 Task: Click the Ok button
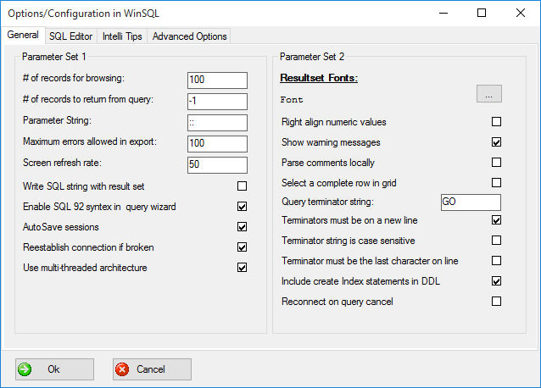pos(54,369)
